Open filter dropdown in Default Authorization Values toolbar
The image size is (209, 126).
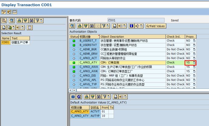[x=109, y=97]
